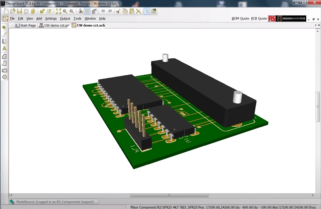Image resolution: width=321 pixels, height=209 pixels.
Task: Click the horizontal scrollbar thumb
Action: [x=169, y=195]
